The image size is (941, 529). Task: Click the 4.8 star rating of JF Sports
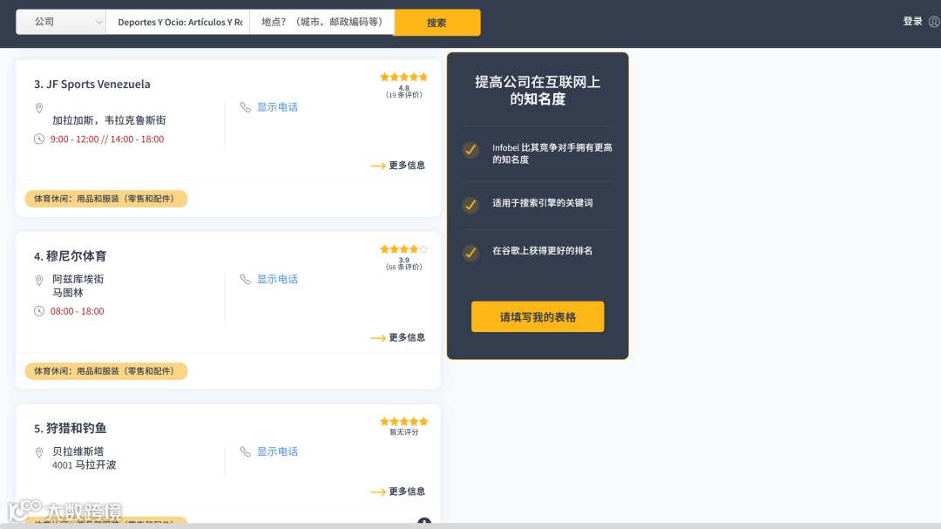[x=403, y=77]
